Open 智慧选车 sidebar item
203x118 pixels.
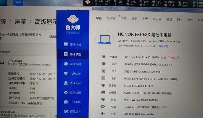[72, 111]
